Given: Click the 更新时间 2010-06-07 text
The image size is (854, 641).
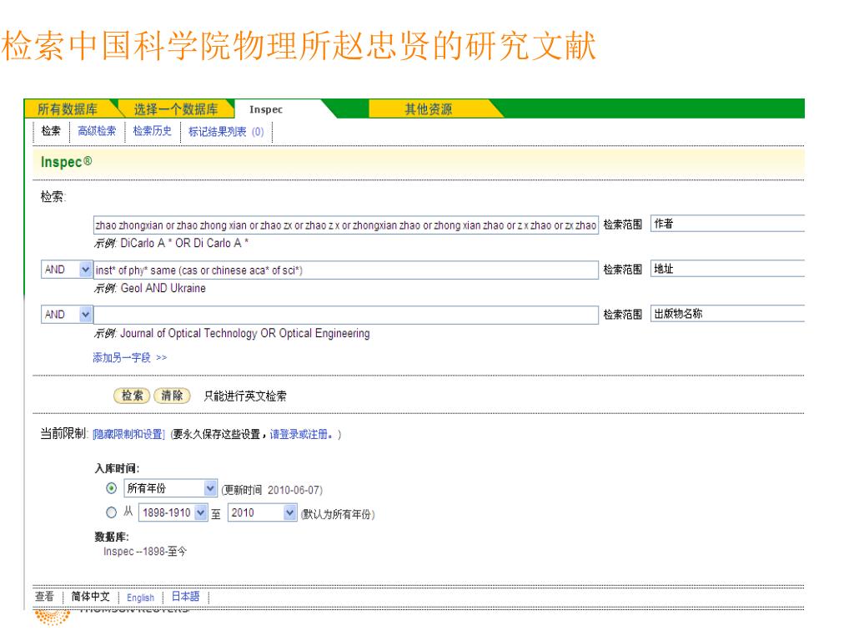Looking at the screenshot, I should (272, 490).
